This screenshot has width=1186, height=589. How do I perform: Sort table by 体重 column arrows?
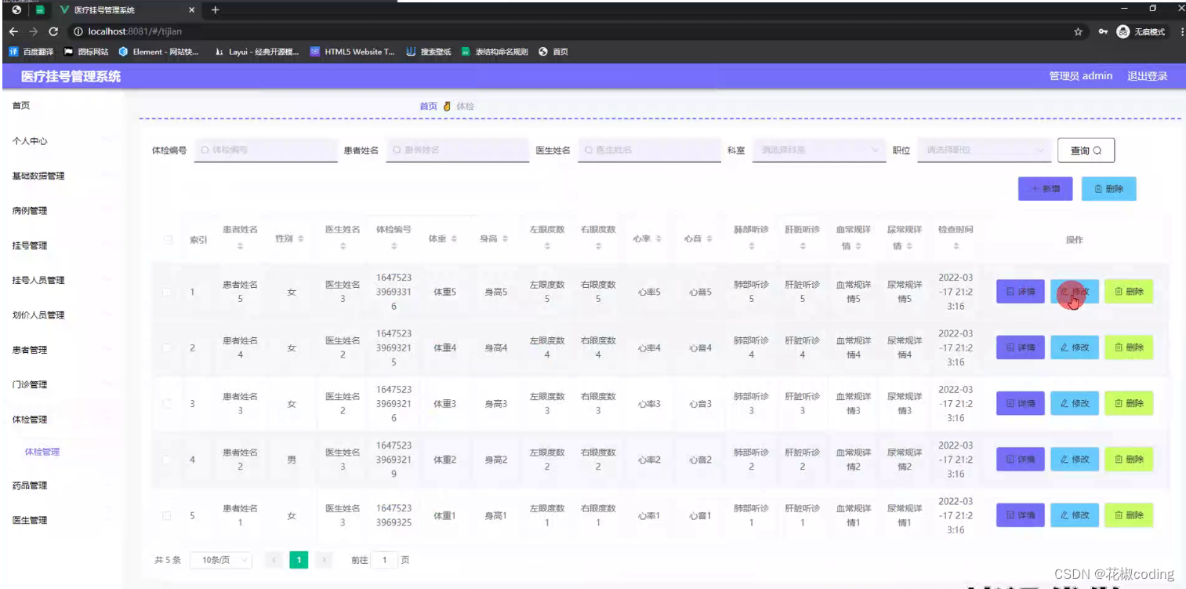pyautogui.click(x=454, y=238)
